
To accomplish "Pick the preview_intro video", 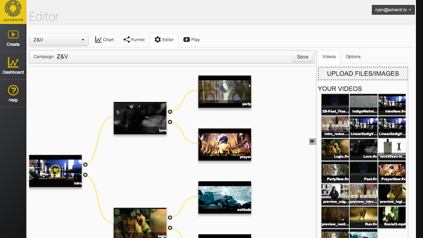I will point(363,195).
